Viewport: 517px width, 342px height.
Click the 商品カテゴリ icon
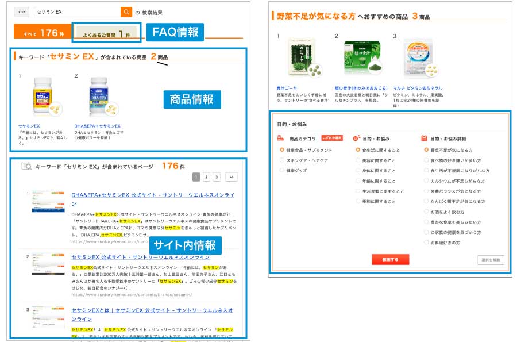[280, 138]
